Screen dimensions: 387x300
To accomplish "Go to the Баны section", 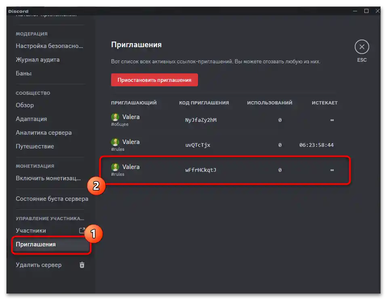I will coord(23,73).
